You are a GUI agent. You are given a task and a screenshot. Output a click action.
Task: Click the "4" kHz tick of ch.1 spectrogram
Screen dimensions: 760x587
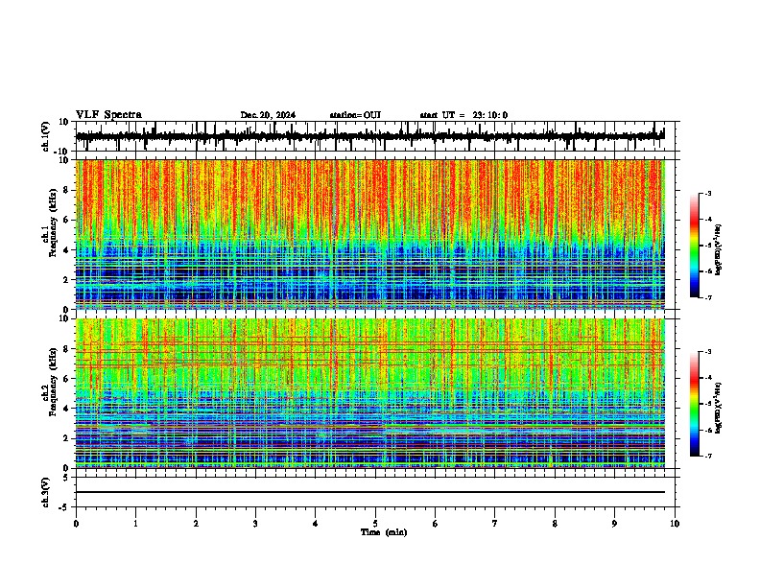tap(67, 250)
